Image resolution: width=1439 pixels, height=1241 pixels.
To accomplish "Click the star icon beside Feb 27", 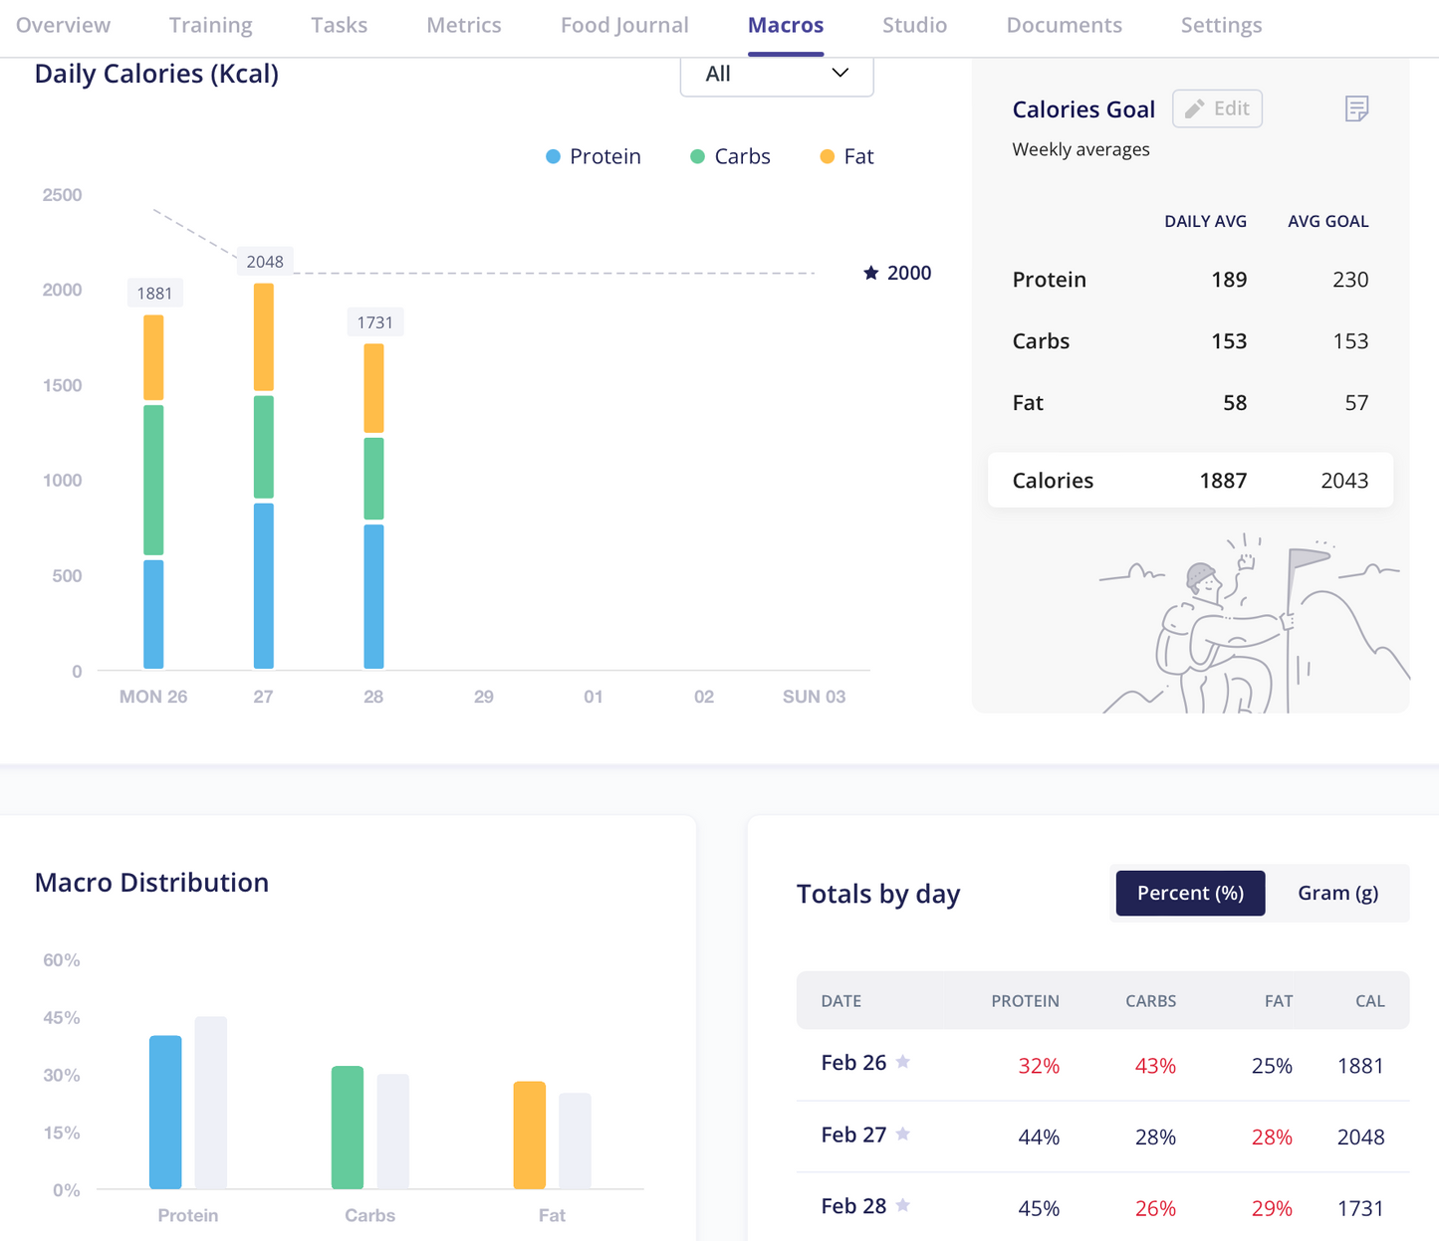I will coord(903,1134).
